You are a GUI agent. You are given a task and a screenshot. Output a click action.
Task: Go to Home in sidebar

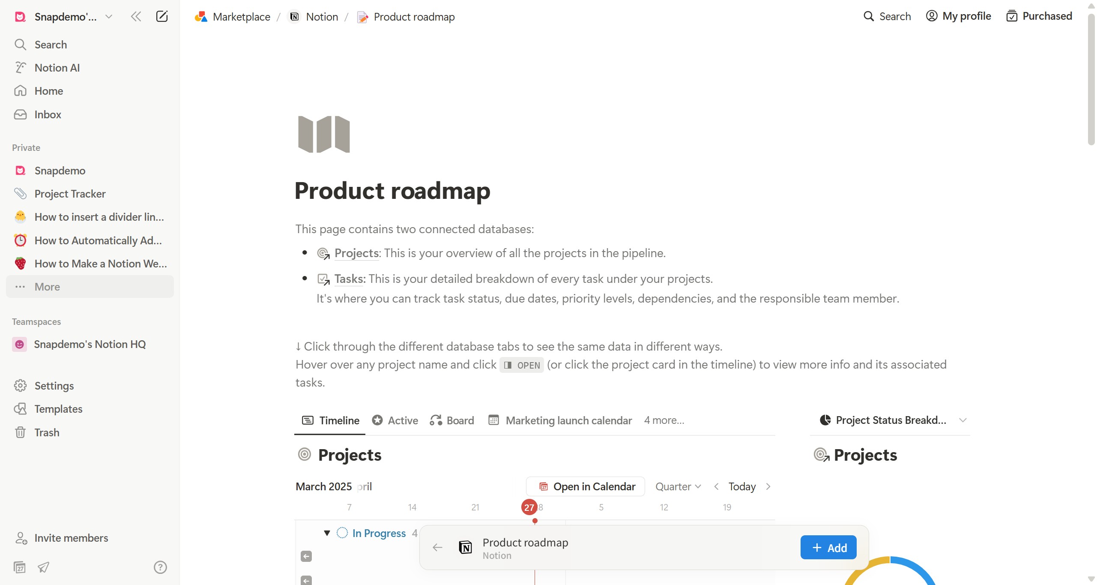[x=90, y=91]
